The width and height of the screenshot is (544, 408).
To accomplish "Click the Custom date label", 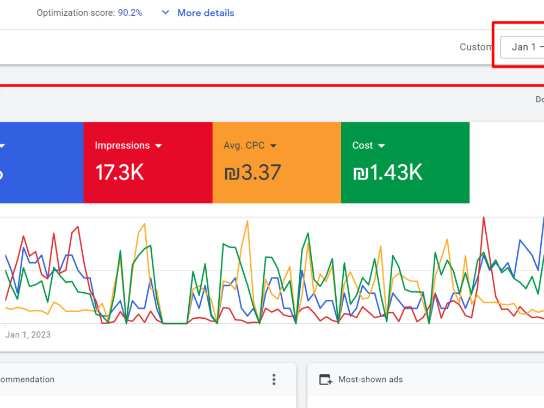I will (476, 47).
